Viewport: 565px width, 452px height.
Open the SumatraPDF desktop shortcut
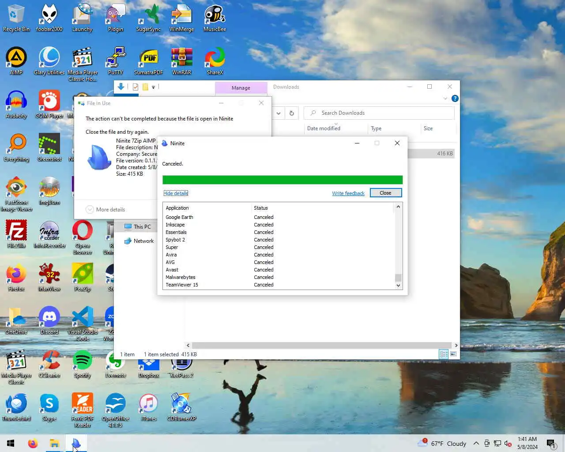pyautogui.click(x=148, y=61)
